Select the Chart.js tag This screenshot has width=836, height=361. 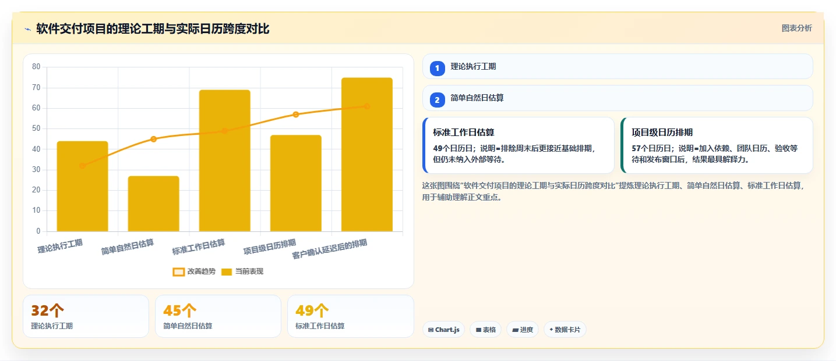pyautogui.click(x=443, y=330)
